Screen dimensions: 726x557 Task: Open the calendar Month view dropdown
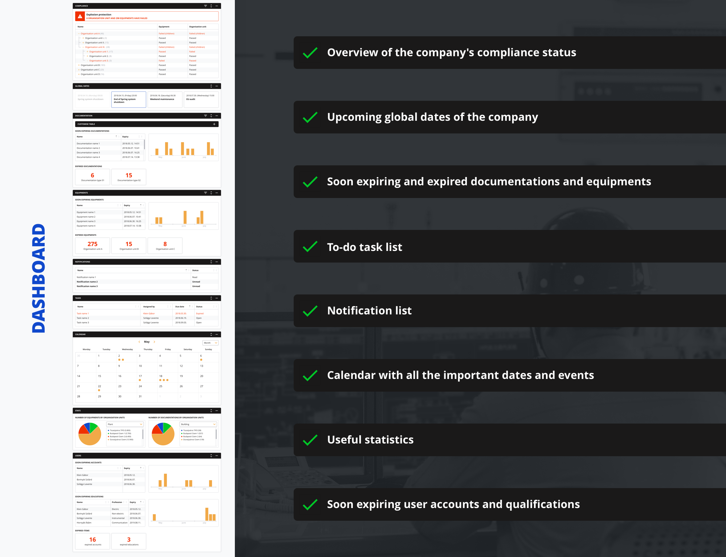pyautogui.click(x=211, y=343)
